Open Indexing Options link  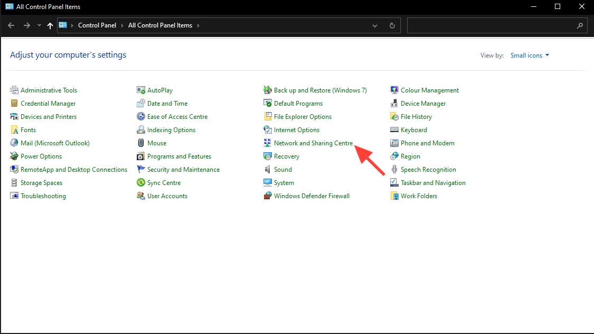171,130
